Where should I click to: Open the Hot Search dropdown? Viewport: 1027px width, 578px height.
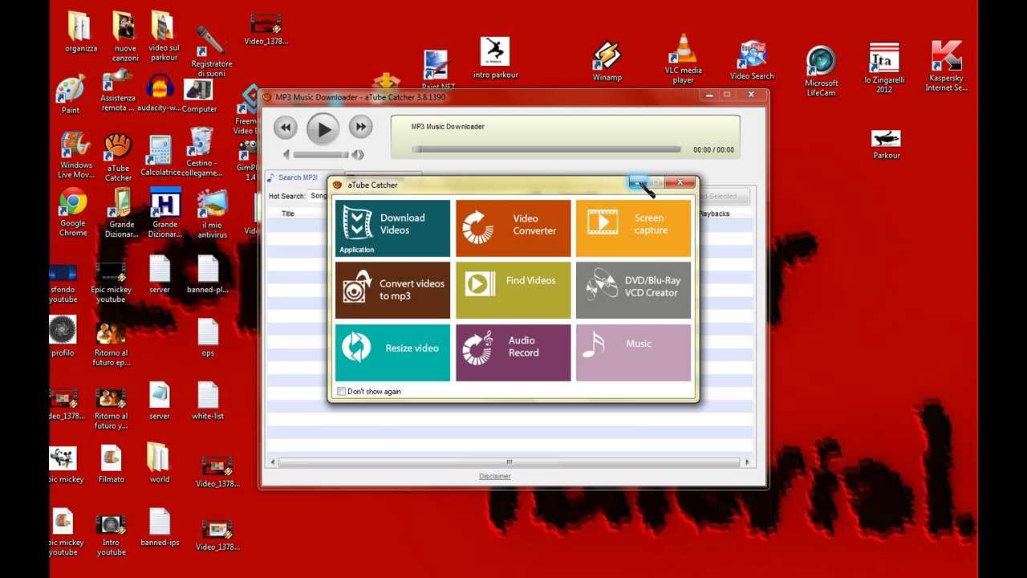[319, 196]
